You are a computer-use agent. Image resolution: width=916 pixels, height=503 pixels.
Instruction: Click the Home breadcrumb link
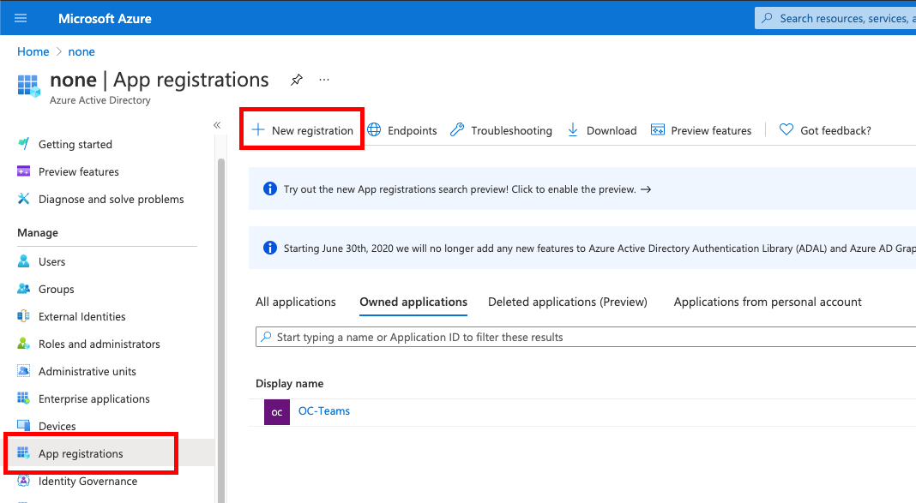pos(33,51)
